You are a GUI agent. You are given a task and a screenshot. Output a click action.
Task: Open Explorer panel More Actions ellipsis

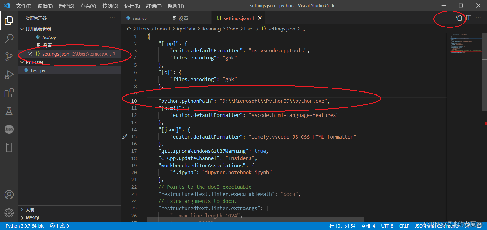pyautogui.click(x=112, y=18)
